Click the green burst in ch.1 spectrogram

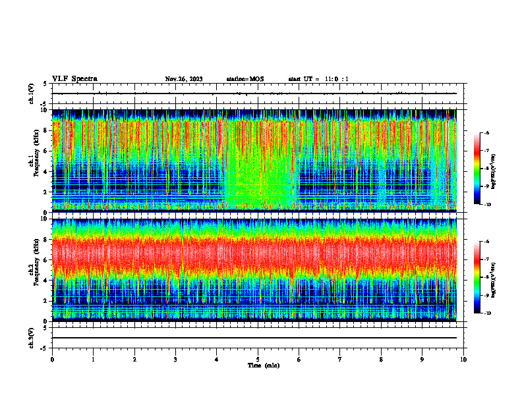click(260, 180)
